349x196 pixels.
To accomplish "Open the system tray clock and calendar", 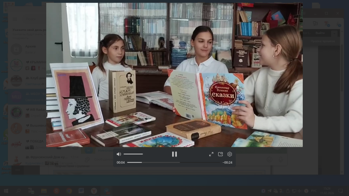I will pos(327,191).
